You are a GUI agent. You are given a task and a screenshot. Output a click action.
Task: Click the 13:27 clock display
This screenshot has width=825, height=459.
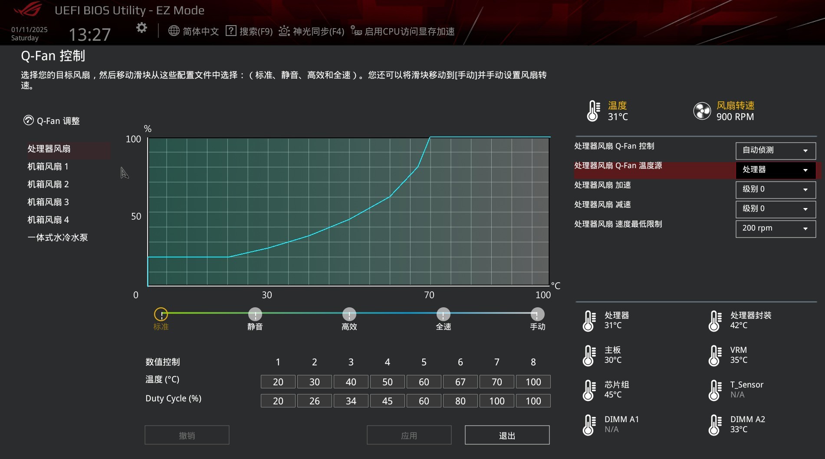point(90,34)
